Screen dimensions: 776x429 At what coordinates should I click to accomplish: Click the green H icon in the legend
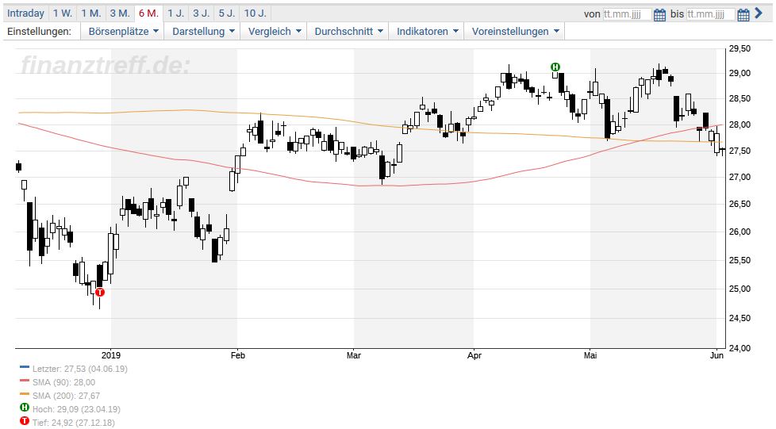tap(25, 408)
